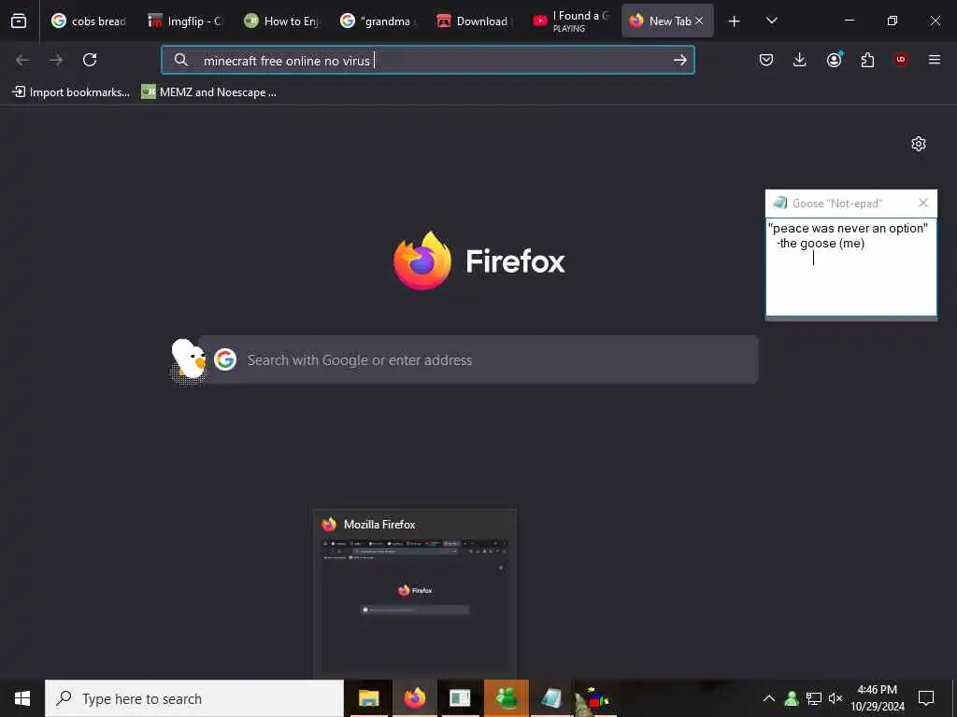Click the Google icon in search box
The image size is (957, 717).
tap(225, 359)
